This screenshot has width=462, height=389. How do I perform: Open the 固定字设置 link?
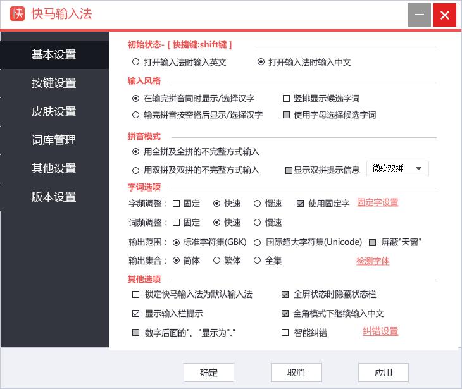click(377, 202)
